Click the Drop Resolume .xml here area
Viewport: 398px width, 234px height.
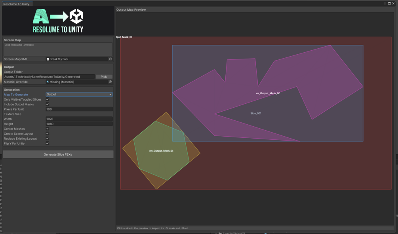coord(58,49)
